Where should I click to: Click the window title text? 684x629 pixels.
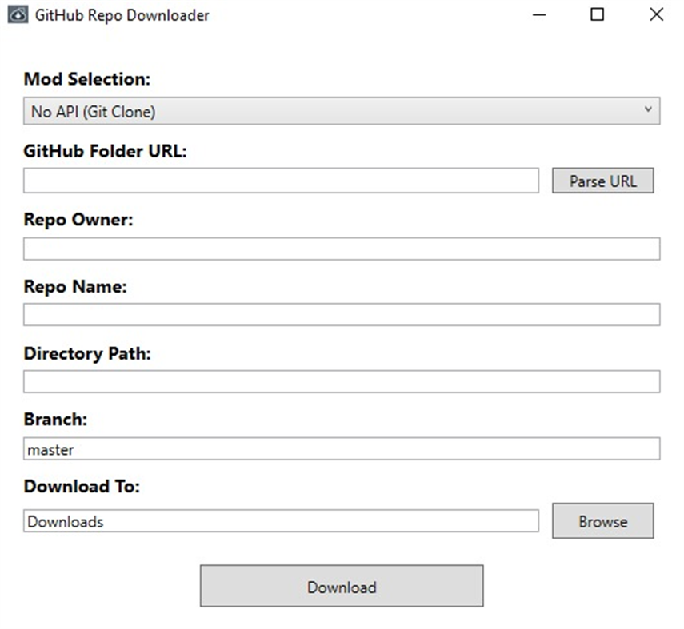pos(122,15)
